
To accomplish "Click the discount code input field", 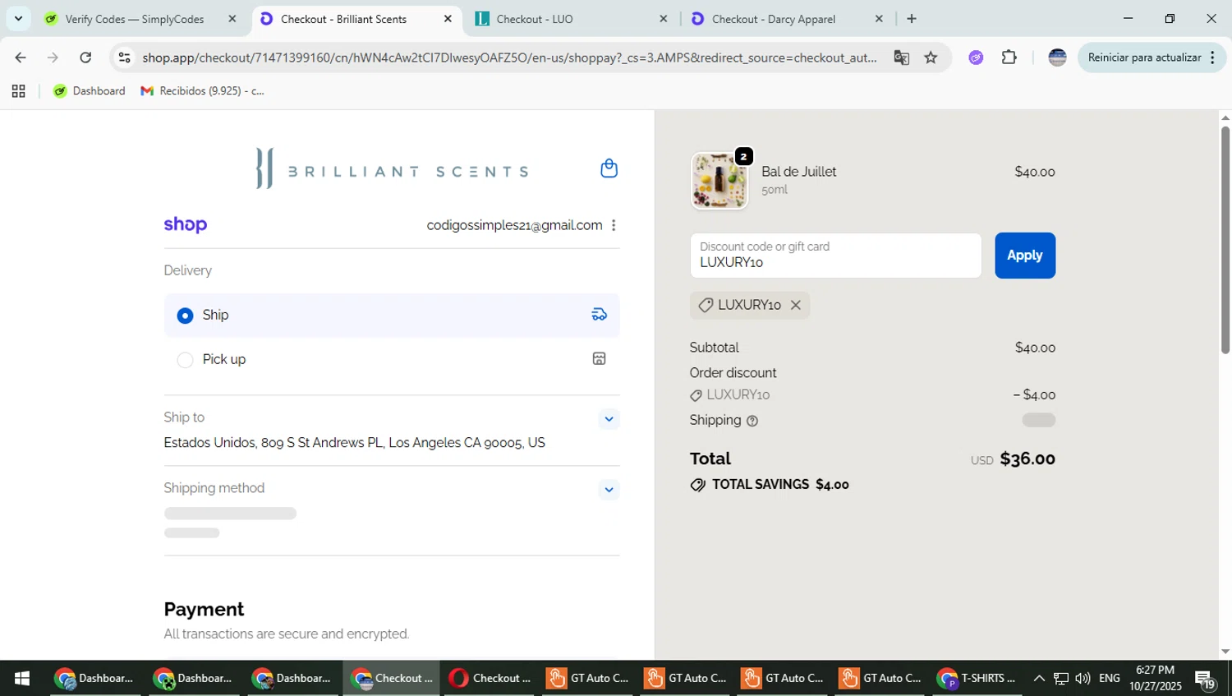I will point(835,256).
